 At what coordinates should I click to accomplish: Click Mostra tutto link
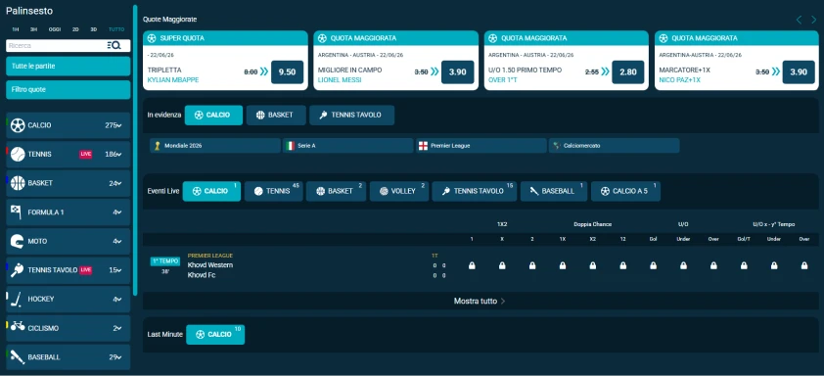(480, 302)
